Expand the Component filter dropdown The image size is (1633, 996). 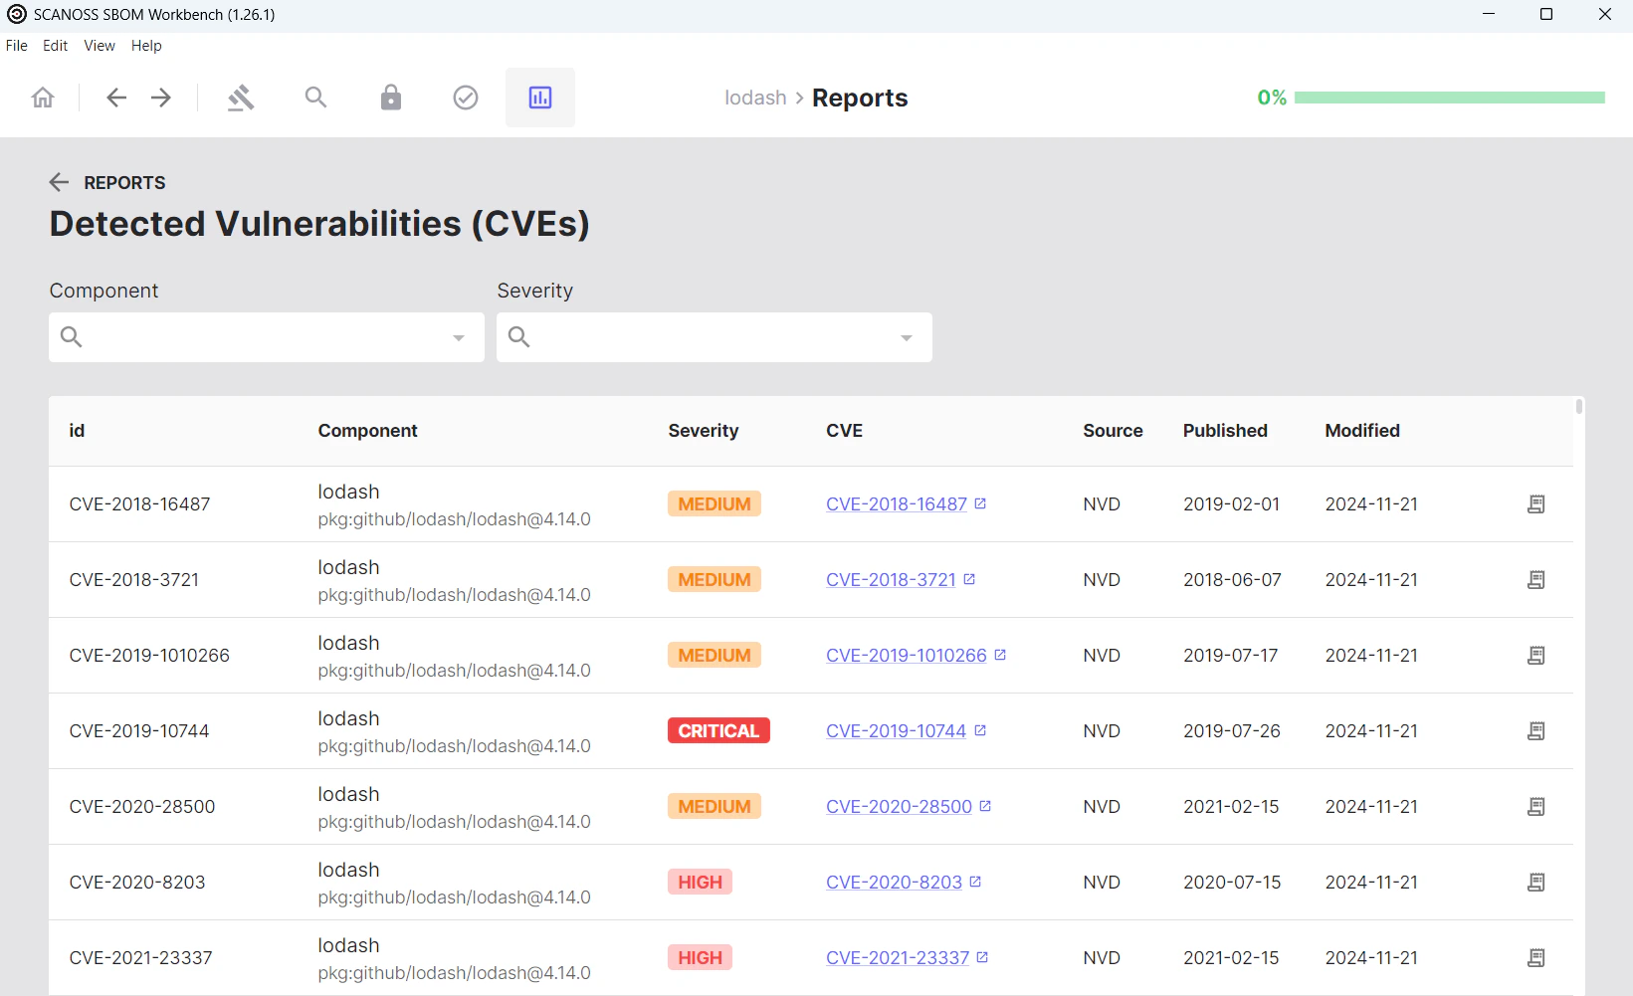pyautogui.click(x=459, y=337)
